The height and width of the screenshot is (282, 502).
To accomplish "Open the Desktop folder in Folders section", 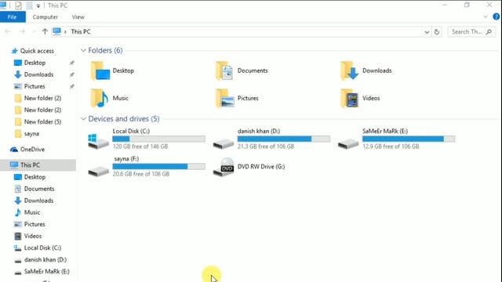I will pyautogui.click(x=112, y=70).
